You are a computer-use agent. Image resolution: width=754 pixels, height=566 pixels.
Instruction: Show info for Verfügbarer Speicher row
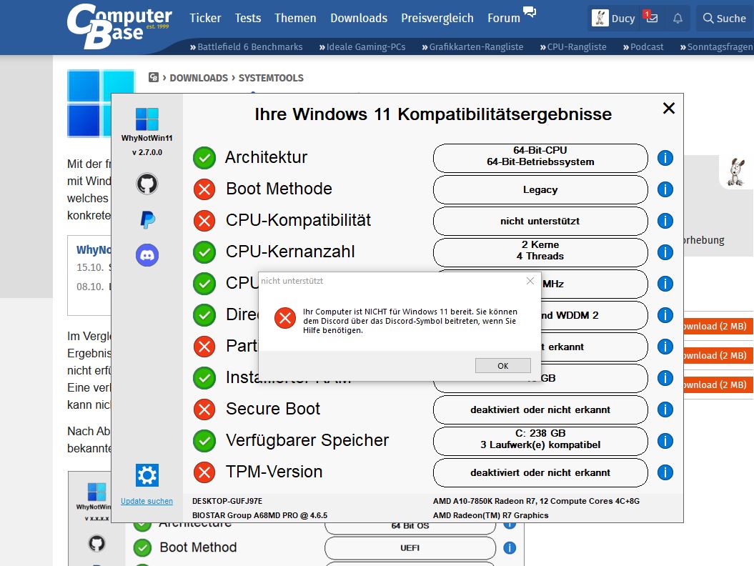coord(665,441)
